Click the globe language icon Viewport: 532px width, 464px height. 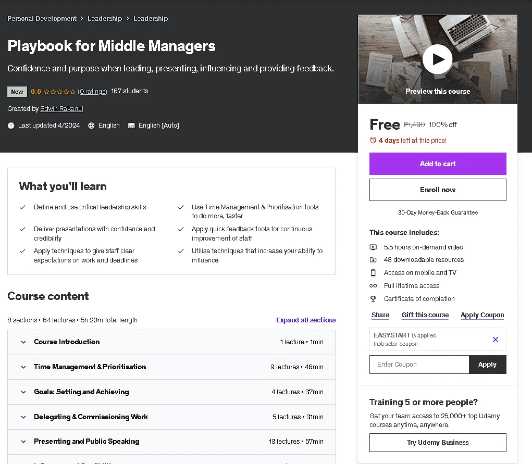91,126
